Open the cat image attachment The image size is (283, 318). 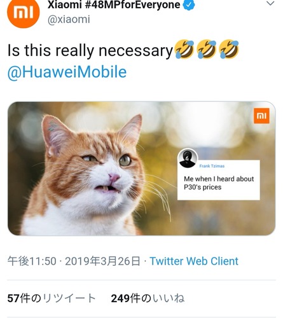pos(142,169)
